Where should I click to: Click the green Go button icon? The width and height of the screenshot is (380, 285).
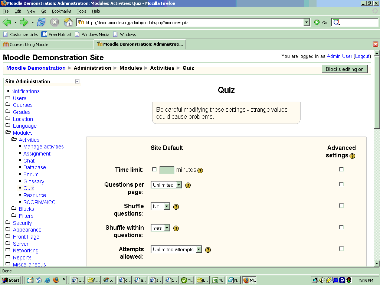click(317, 22)
